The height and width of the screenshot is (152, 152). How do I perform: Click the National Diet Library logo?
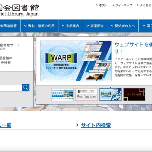19,10
